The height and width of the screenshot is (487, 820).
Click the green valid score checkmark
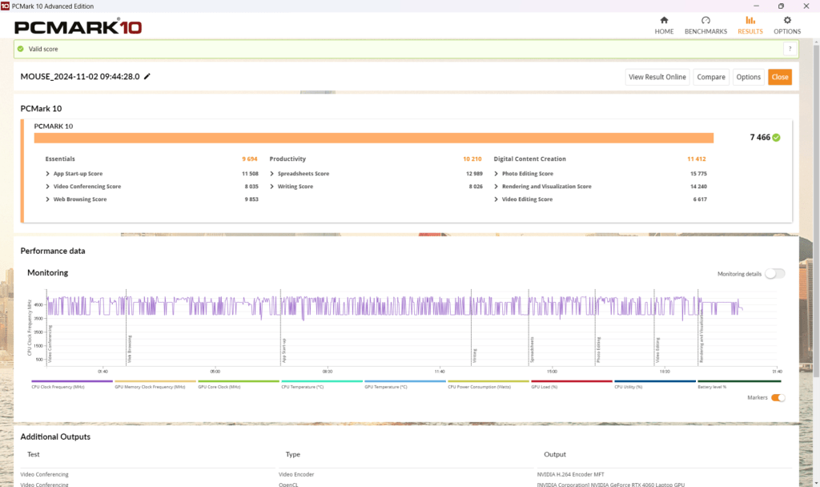21,49
